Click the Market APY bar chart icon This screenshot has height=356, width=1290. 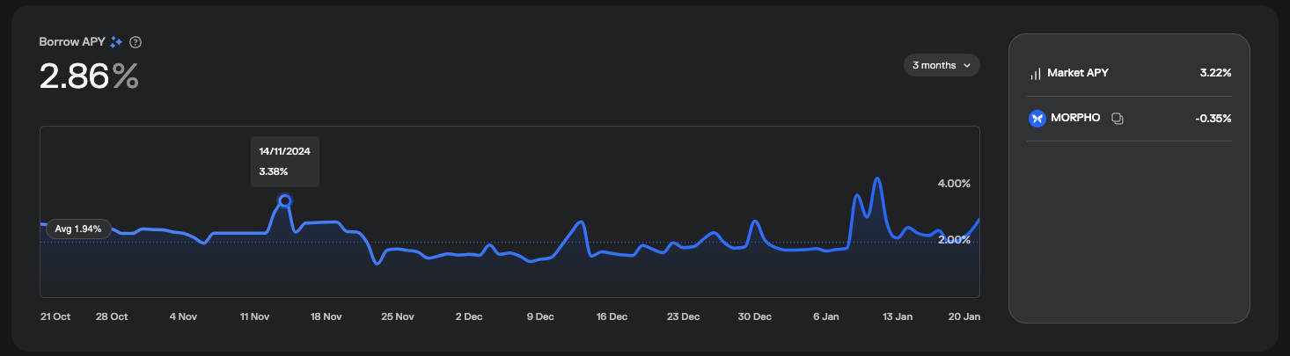[x=1036, y=74]
